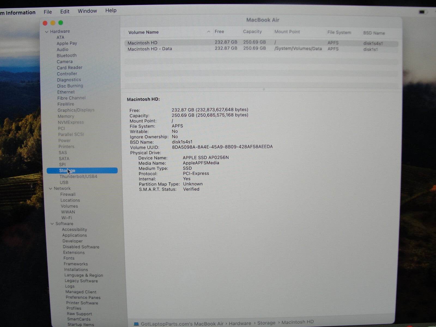This screenshot has width=436, height=327.
Task: Collapse the Network section chevron
Action: point(50,189)
